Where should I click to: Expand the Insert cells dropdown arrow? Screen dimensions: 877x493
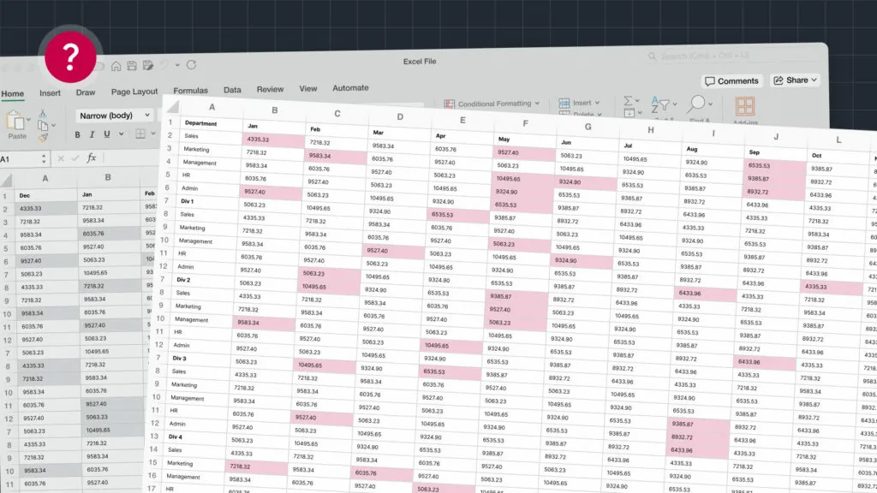point(597,103)
